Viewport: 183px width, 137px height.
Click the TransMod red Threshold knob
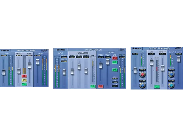click(142, 74)
